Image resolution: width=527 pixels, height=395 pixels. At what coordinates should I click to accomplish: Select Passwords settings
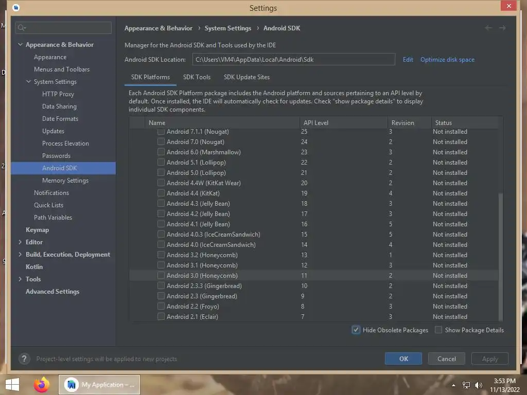pyautogui.click(x=56, y=155)
